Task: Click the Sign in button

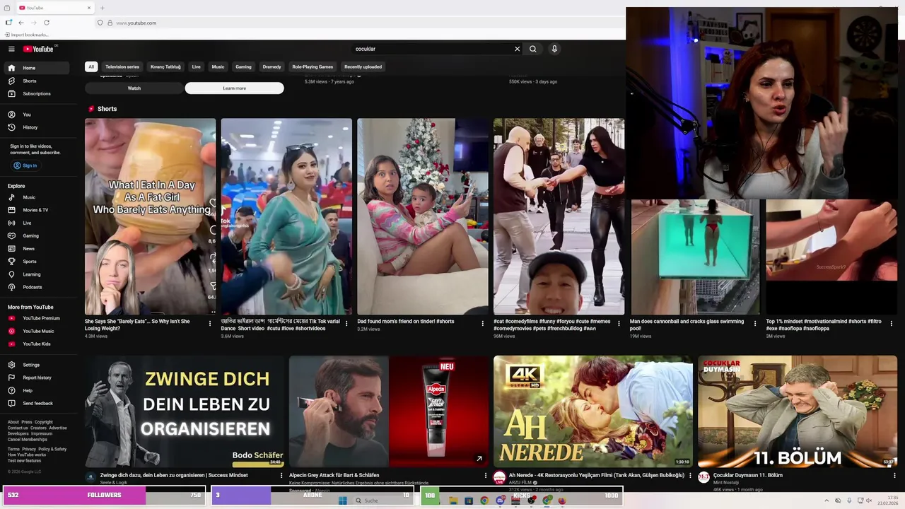Action: pos(25,165)
